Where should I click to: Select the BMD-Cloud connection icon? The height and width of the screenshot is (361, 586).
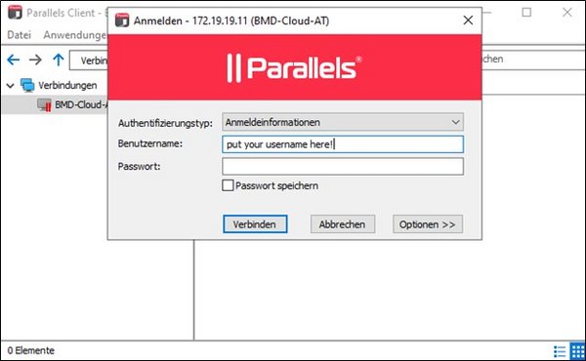(x=44, y=105)
